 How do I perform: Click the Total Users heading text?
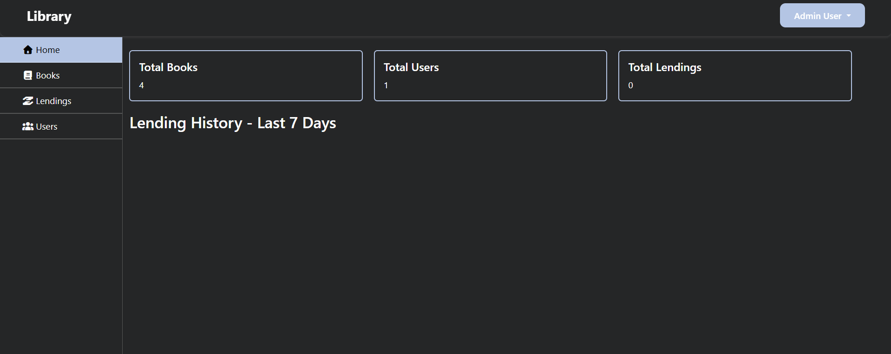(x=411, y=67)
